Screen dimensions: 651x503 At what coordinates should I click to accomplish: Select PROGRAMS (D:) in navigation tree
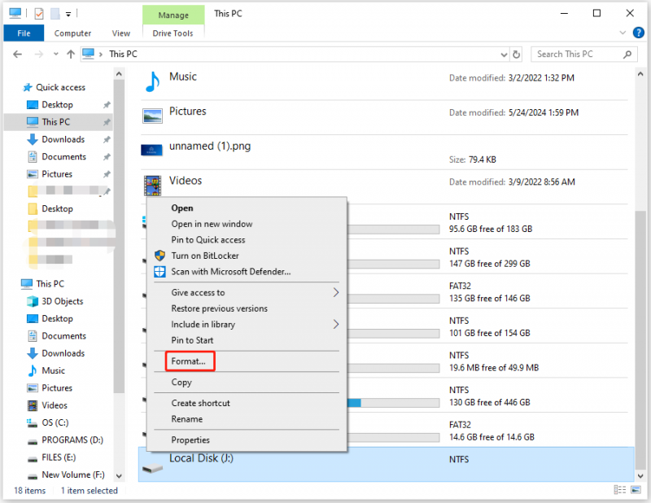click(x=72, y=440)
